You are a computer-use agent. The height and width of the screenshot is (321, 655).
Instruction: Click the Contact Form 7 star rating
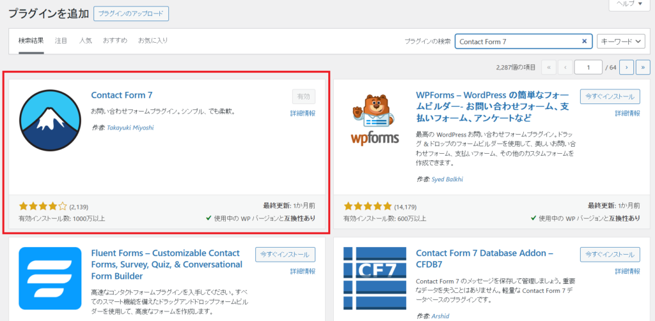point(43,206)
